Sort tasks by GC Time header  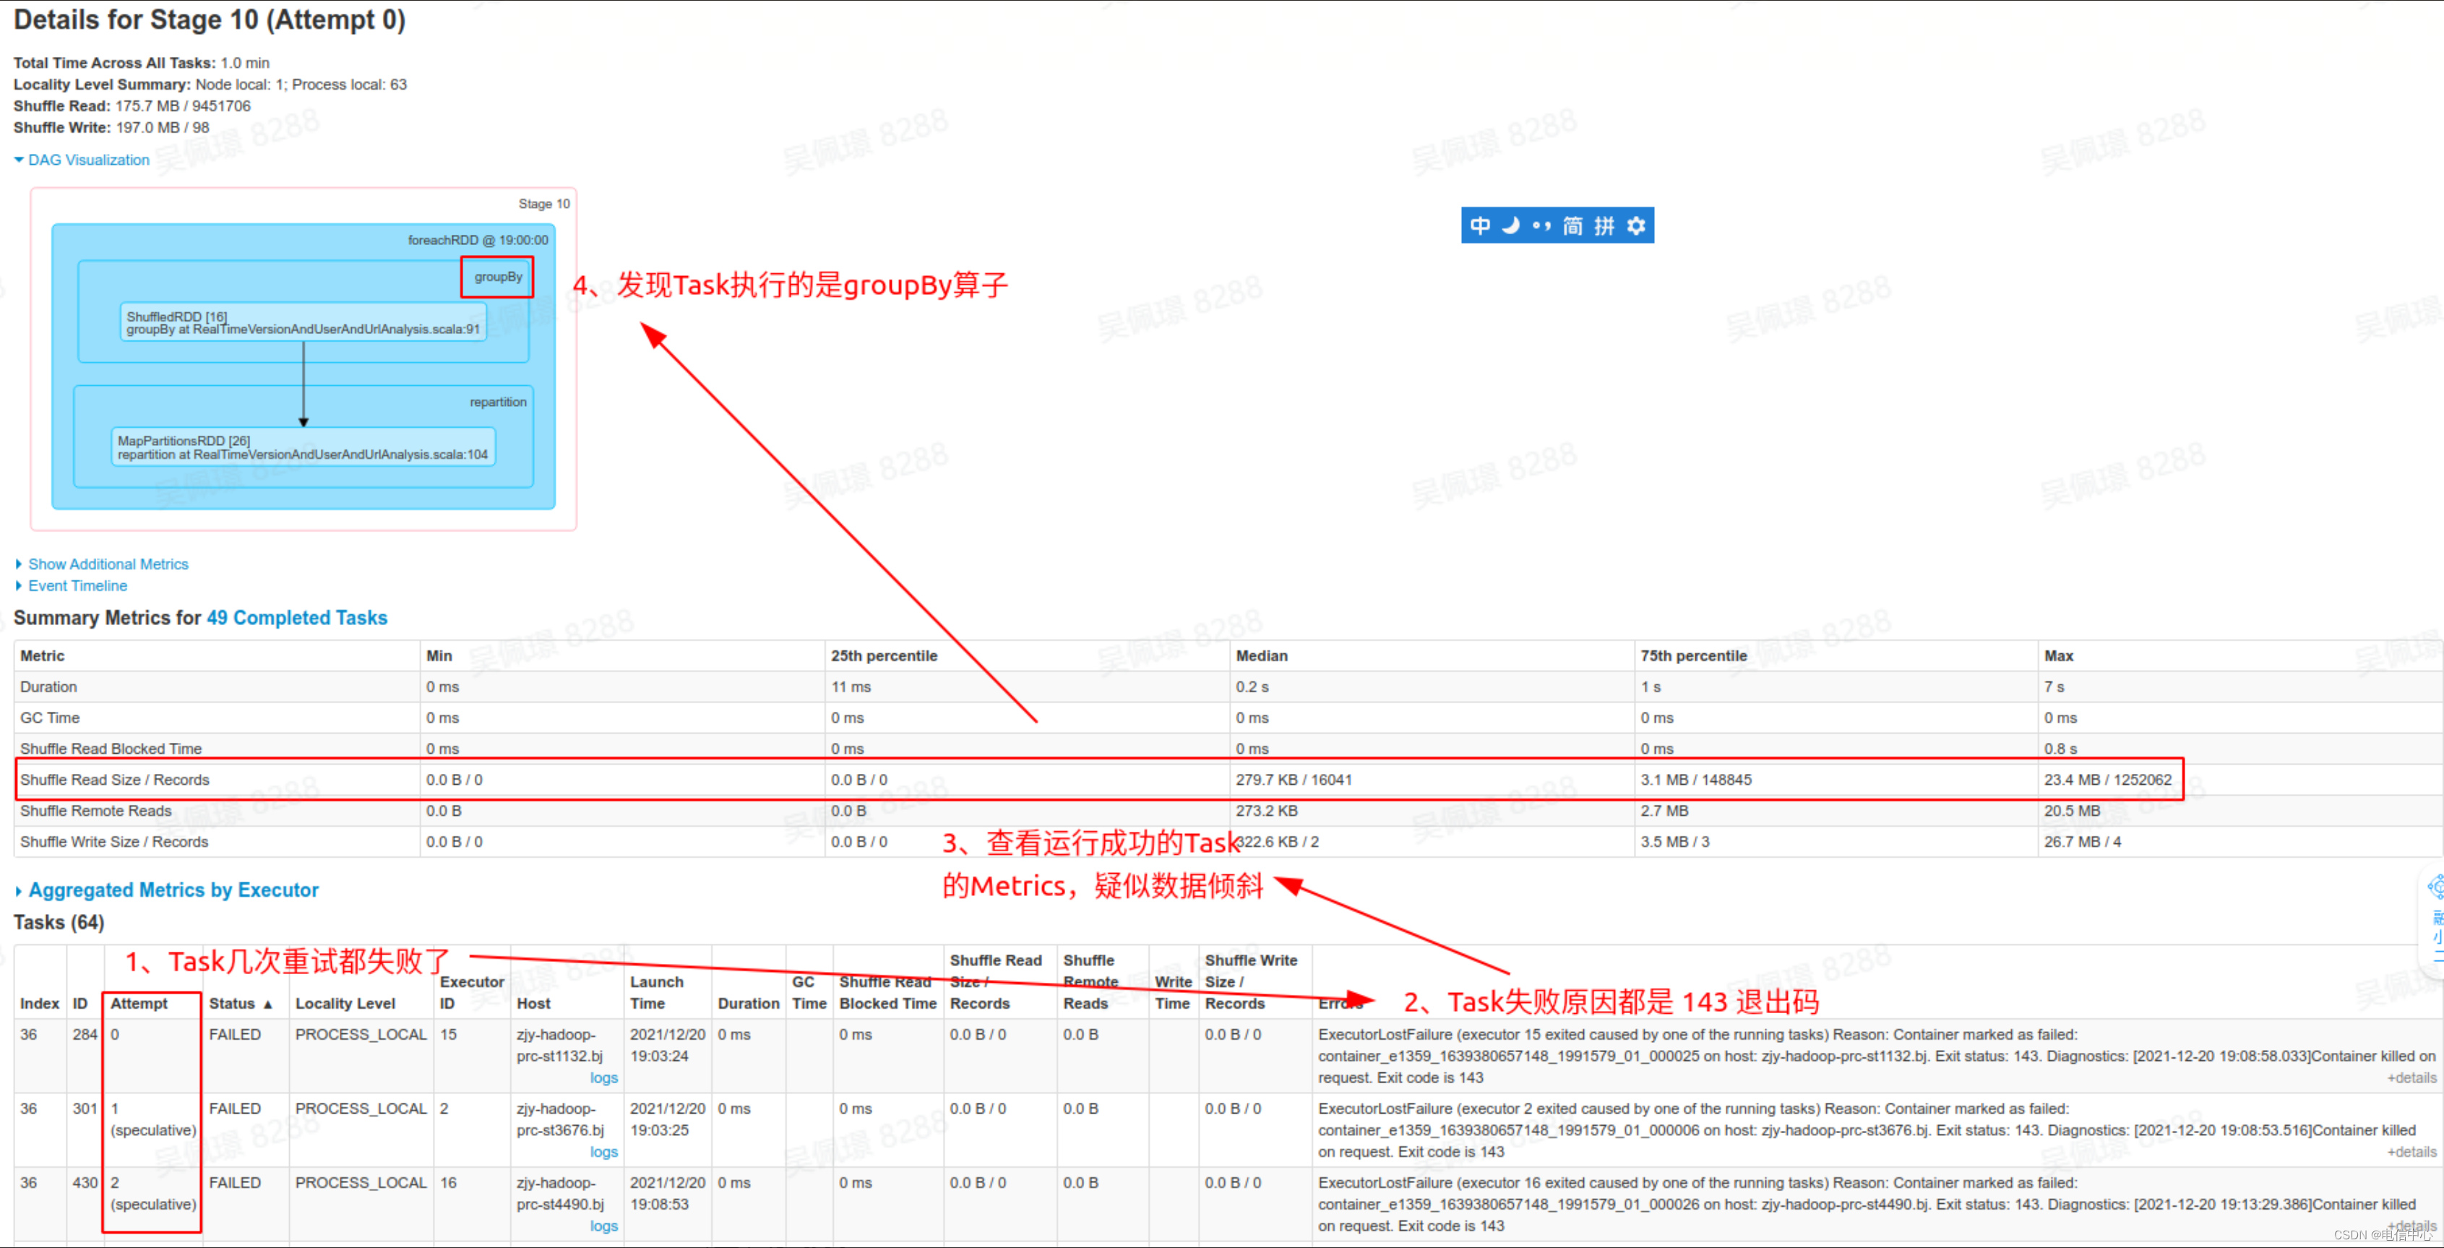[x=809, y=993]
